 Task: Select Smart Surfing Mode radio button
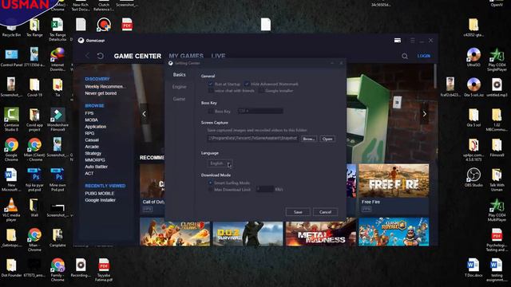[x=211, y=183]
